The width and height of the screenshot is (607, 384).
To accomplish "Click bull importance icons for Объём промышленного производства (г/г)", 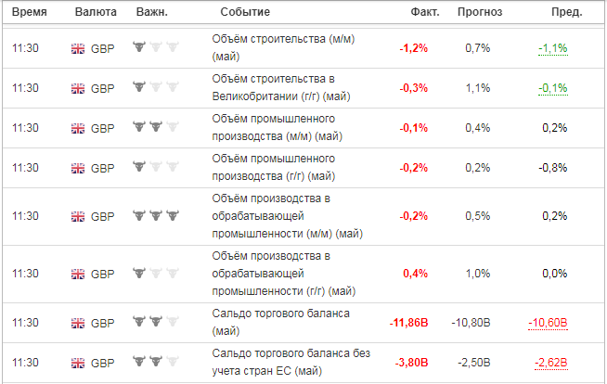I will (x=156, y=167).
